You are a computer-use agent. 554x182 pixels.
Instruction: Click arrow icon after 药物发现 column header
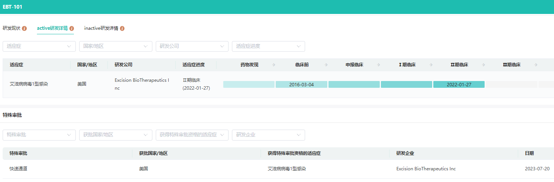pyautogui.click(x=273, y=65)
